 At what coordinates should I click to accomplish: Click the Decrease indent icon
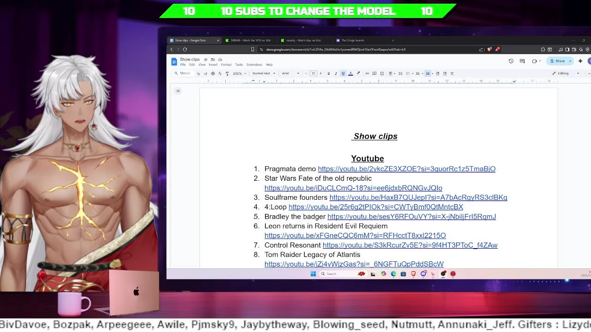438,73
